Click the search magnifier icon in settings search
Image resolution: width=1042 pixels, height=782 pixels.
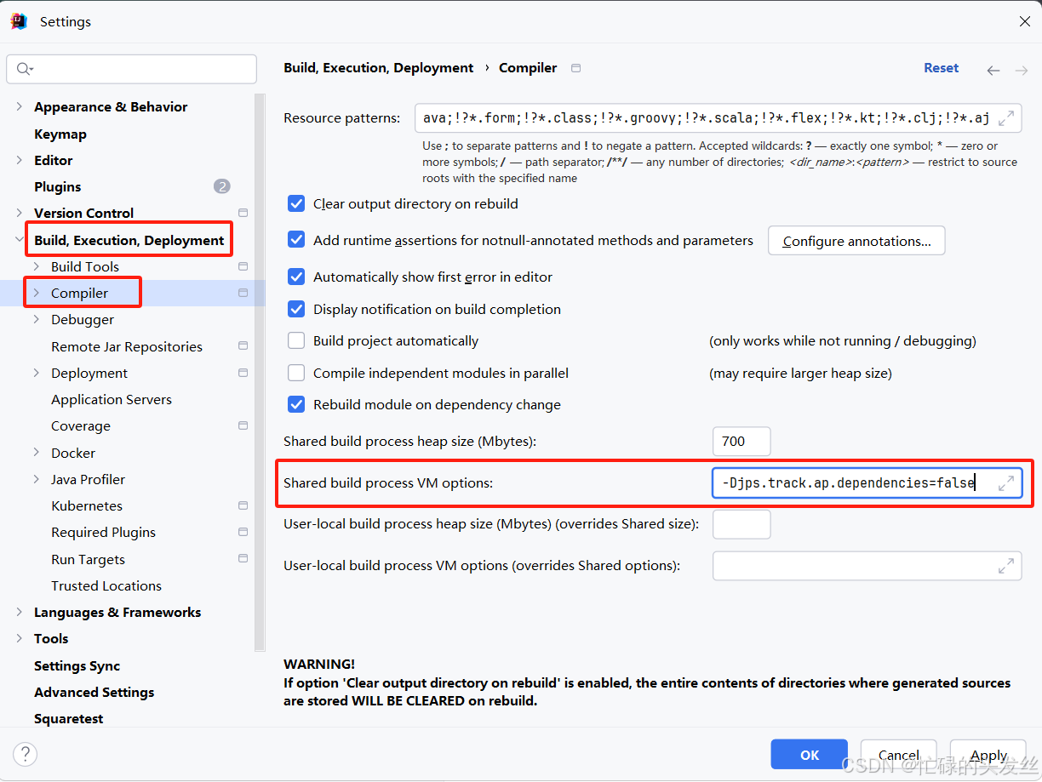click(24, 69)
